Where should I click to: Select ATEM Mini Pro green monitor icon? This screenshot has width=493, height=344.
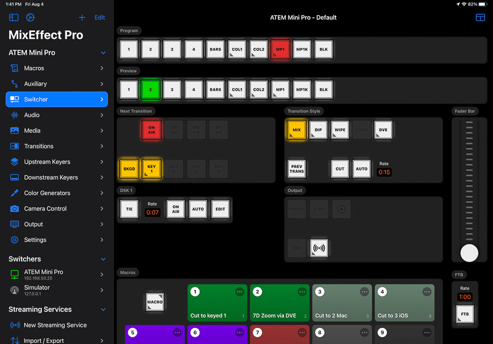tap(14, 274)
